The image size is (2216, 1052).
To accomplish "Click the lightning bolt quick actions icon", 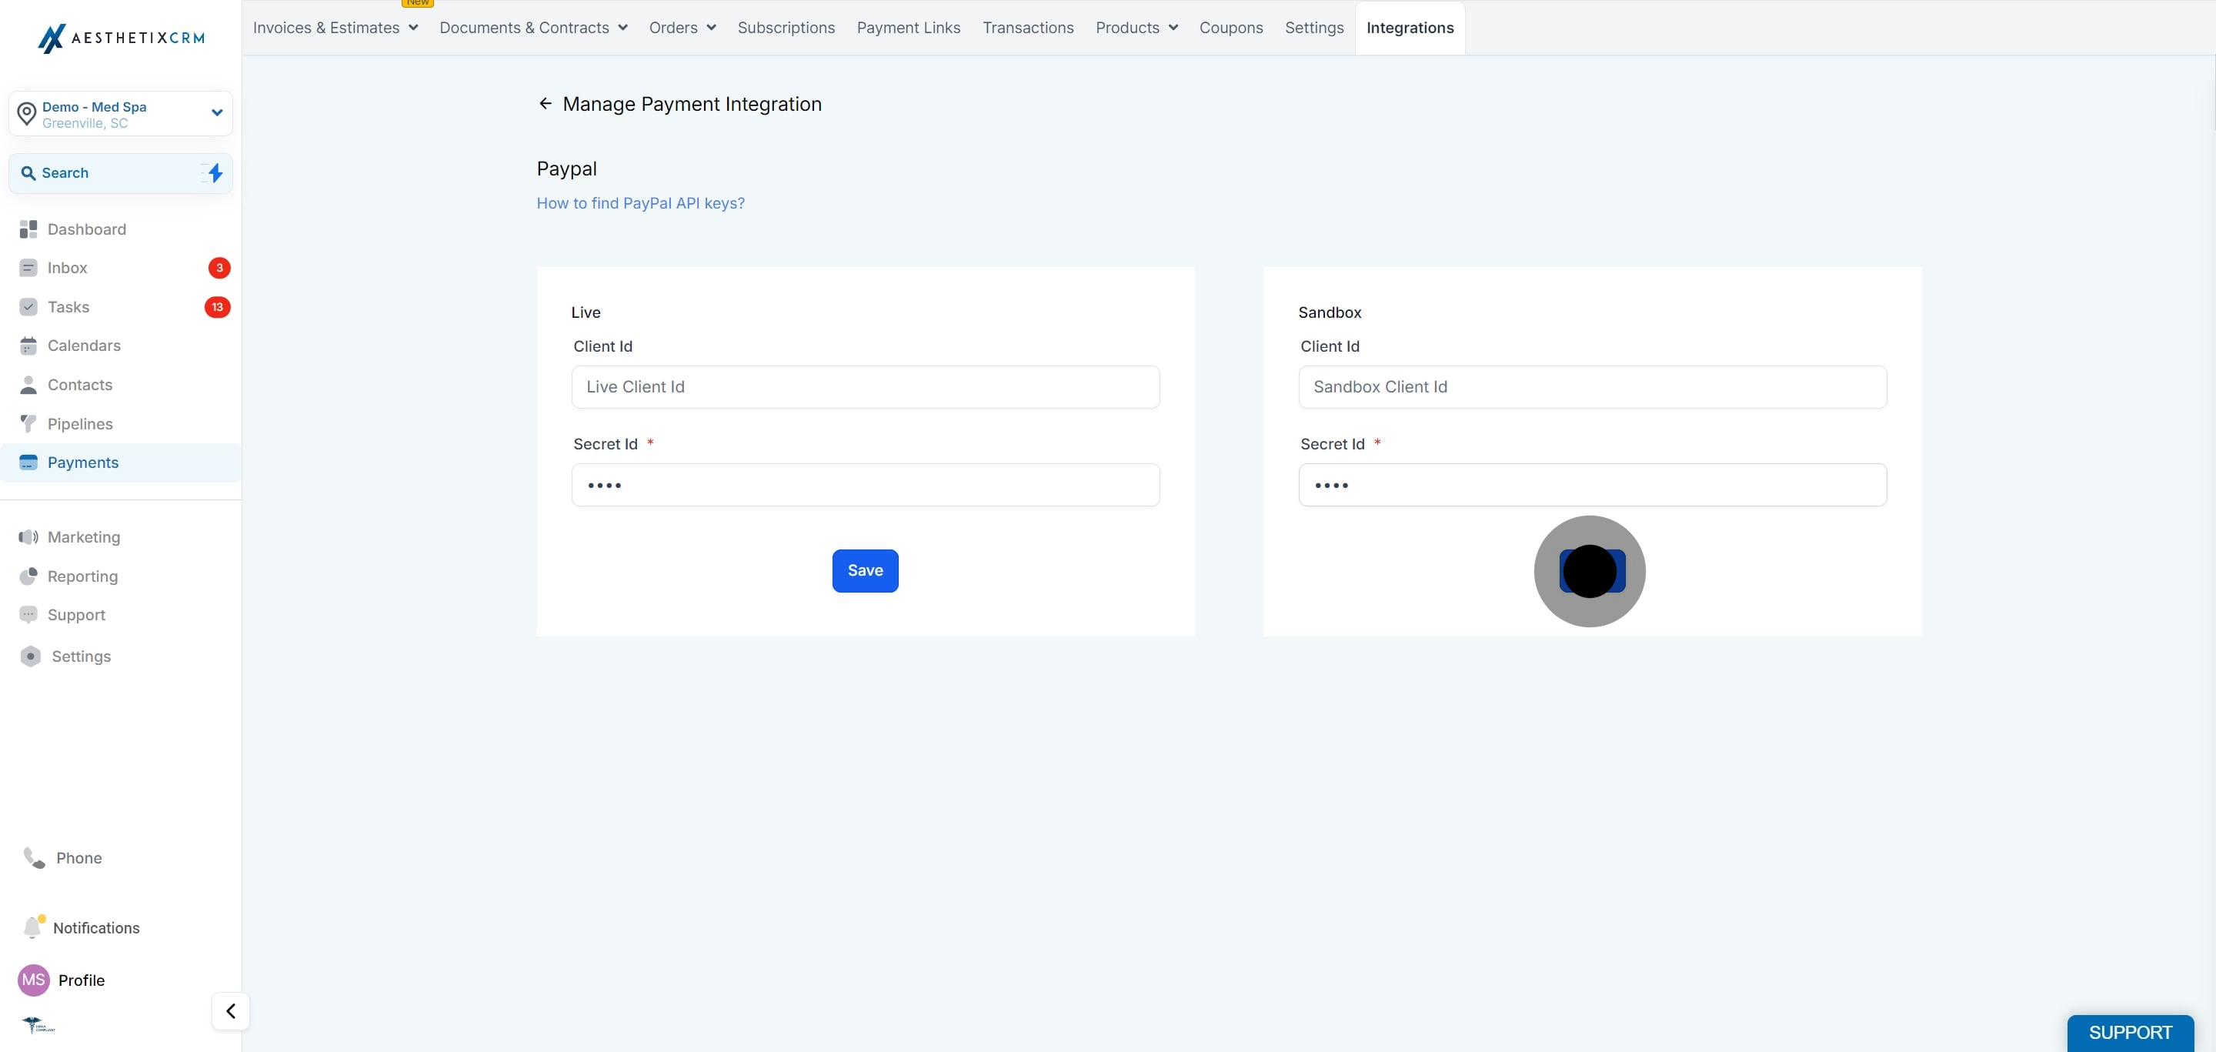I will click(215, 173).
